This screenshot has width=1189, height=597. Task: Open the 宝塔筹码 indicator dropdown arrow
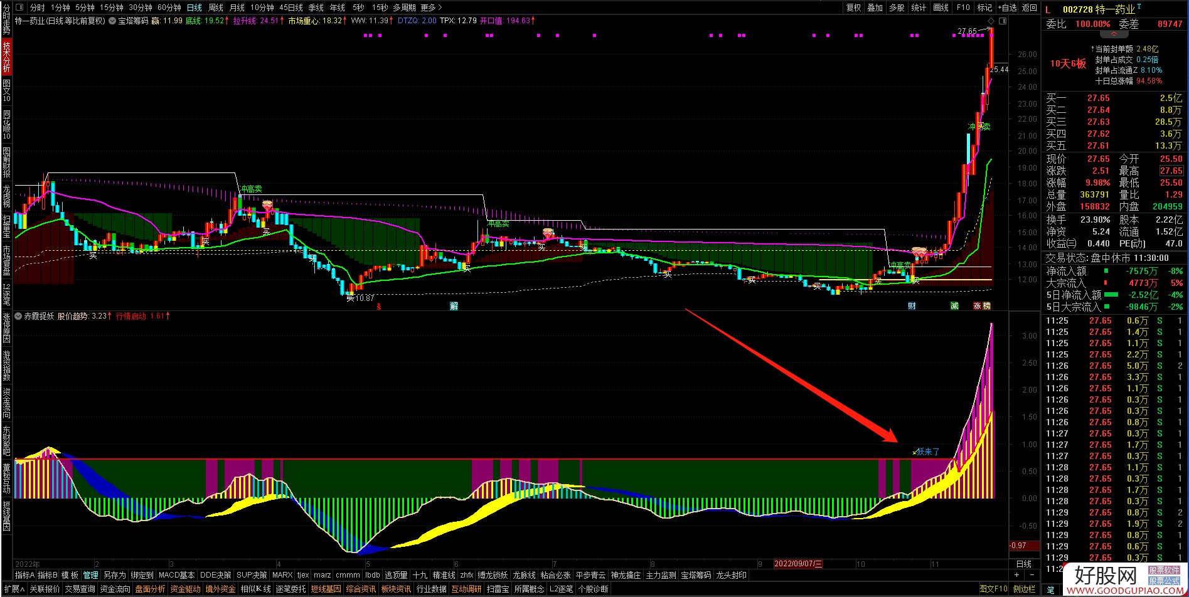112,21
